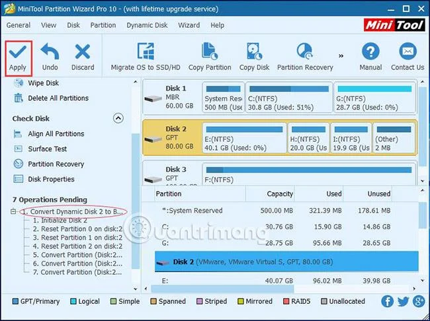Open the Facebook social icon
Image resolution: width=430 pixels, height=321 pixels.
(388, 301)
